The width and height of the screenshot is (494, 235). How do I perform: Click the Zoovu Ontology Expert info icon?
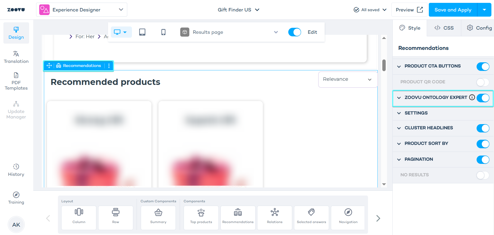point(472,97)
